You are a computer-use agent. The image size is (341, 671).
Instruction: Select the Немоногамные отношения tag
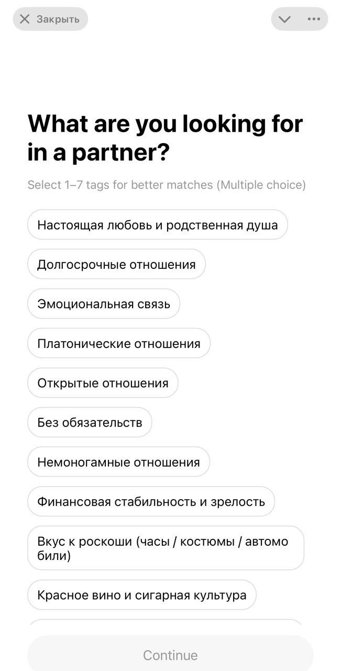click(118, 462)
